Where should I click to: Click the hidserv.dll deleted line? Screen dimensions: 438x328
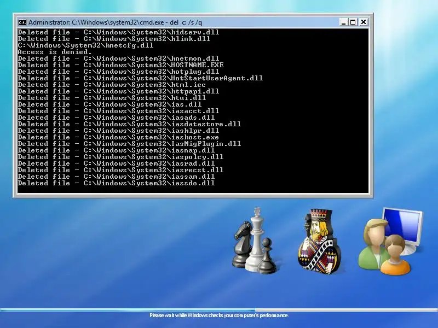click(x=118, y=32)
